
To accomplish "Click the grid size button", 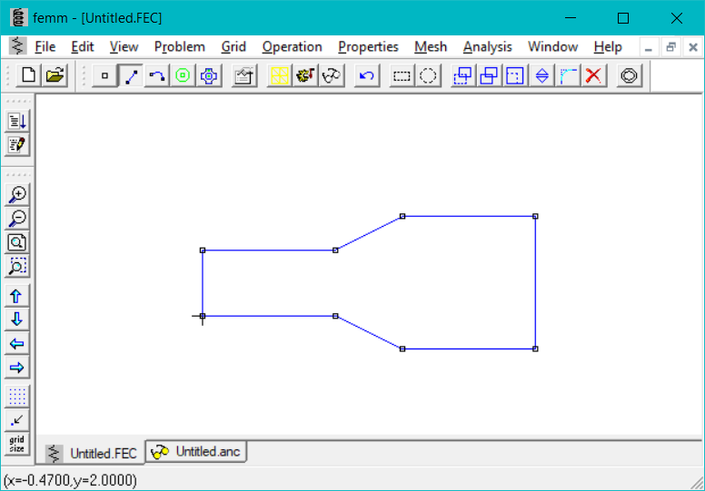I will 17,445.
